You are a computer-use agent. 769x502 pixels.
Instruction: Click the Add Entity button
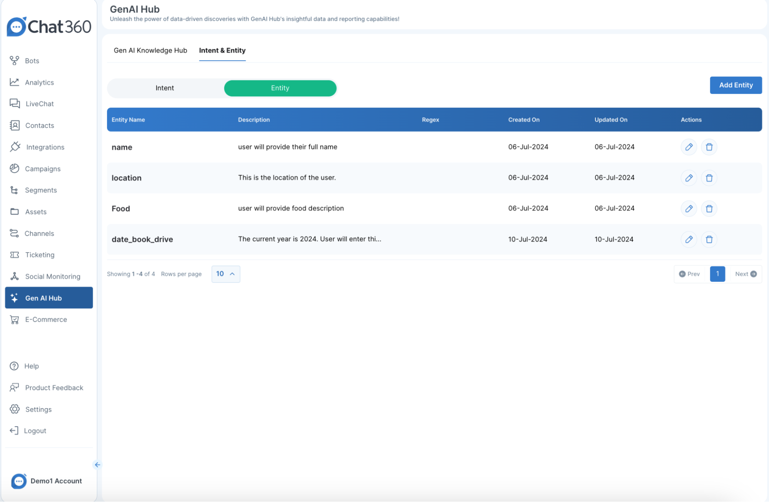coord(736,85)
